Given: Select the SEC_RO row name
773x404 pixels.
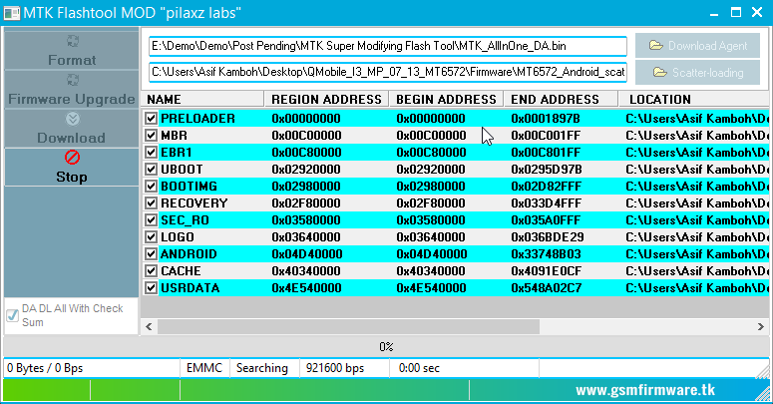Looking at the screenshot, I should (185, 220).
